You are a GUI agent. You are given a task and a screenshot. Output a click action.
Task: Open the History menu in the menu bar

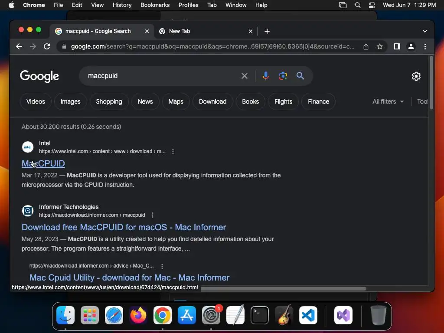(x=122, y=5)
